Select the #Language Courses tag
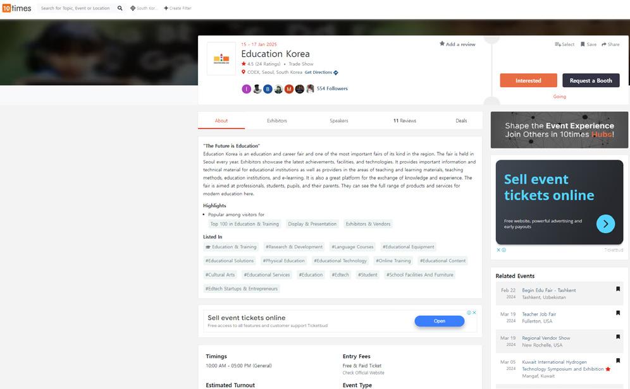This screenshot has height=389, width=630. [352, 247]
